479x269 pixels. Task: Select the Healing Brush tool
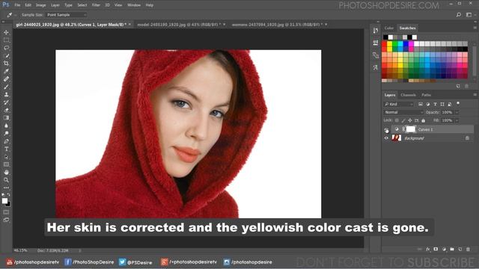click(x=6, y=79)
